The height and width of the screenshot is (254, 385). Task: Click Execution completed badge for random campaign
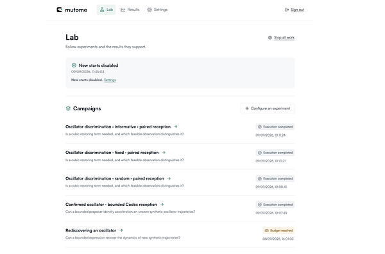click(x=275, y=179)
